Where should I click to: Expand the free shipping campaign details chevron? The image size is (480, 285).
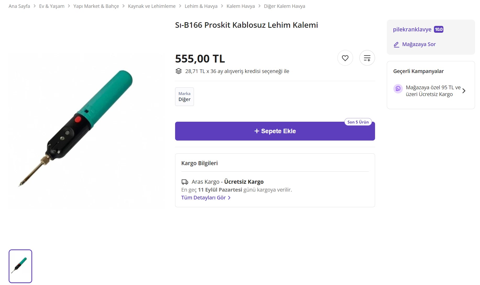(464, 91)
